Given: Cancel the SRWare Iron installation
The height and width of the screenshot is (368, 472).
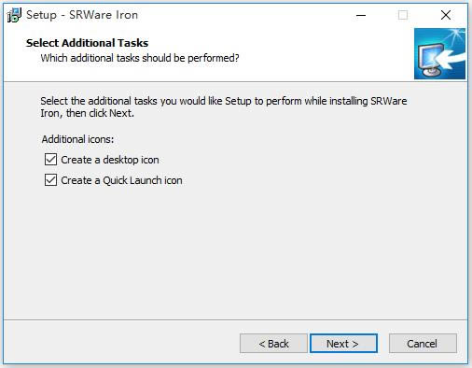Looking at the screenshot, I should tap(423, 344).
